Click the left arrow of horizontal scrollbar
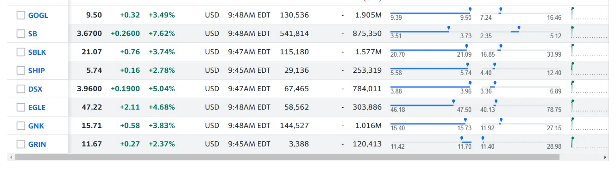Image resolution: width=616 pixels, height=169 pixels. point(11,157)
